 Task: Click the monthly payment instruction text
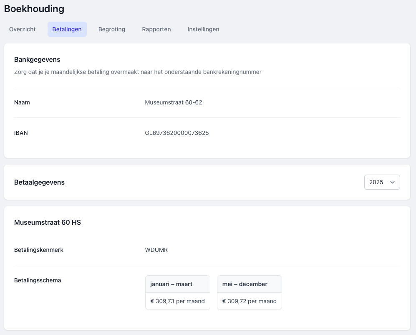pos(138,72)
